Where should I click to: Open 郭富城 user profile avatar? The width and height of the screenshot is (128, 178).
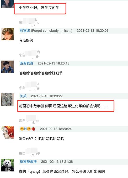coord(7,34)
